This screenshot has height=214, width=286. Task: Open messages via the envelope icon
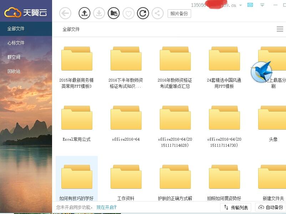(x=250, y=5)
